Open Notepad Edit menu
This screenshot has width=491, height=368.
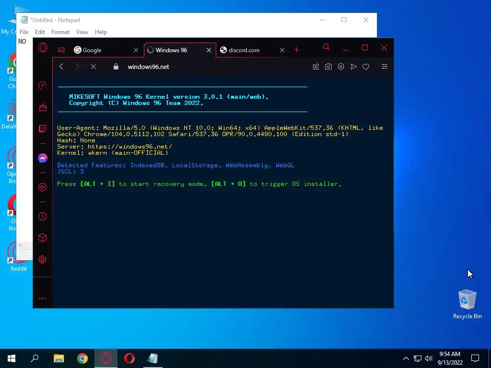40,32
